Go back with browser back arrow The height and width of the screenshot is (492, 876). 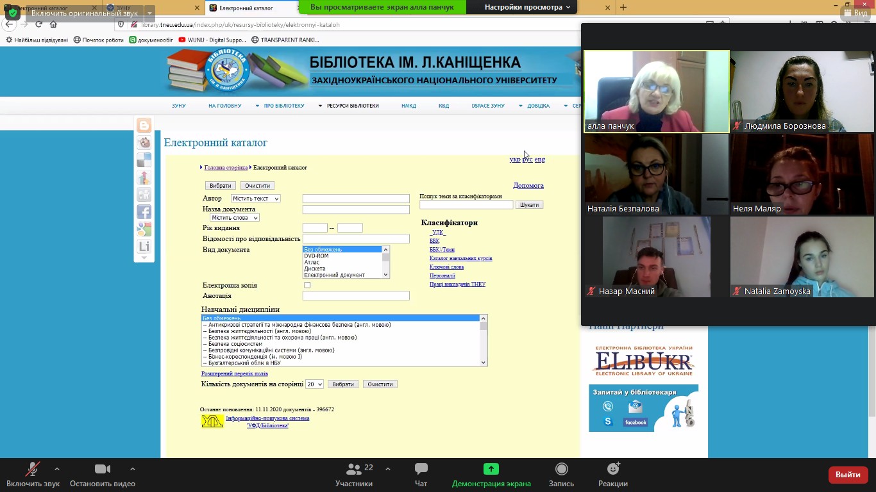point(9,24)
